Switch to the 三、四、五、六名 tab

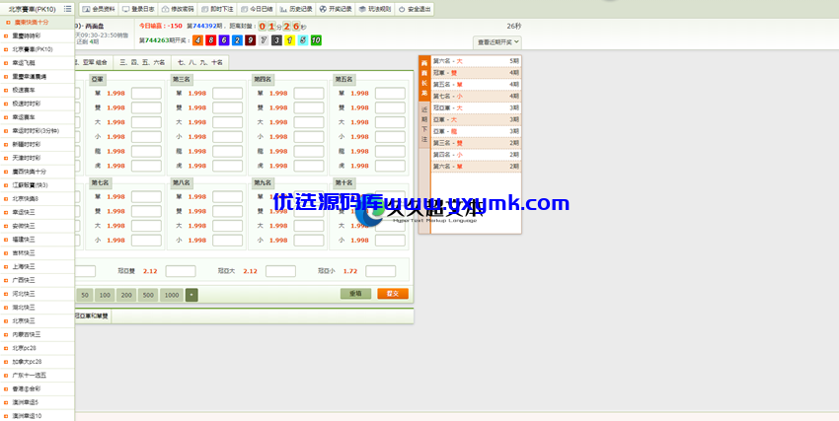(x=142, y=62)
